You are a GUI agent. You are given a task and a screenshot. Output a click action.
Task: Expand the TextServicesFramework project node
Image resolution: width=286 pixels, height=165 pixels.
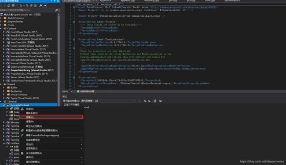click(4, 81)
